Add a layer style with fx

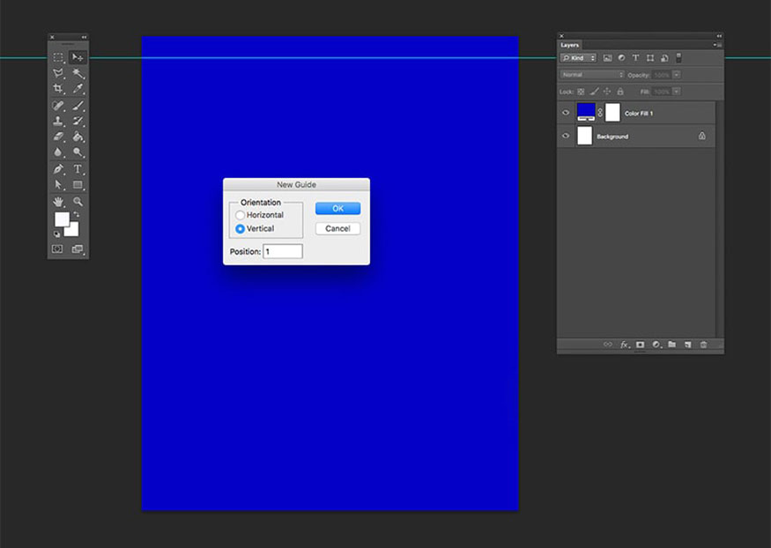[625, 344]
